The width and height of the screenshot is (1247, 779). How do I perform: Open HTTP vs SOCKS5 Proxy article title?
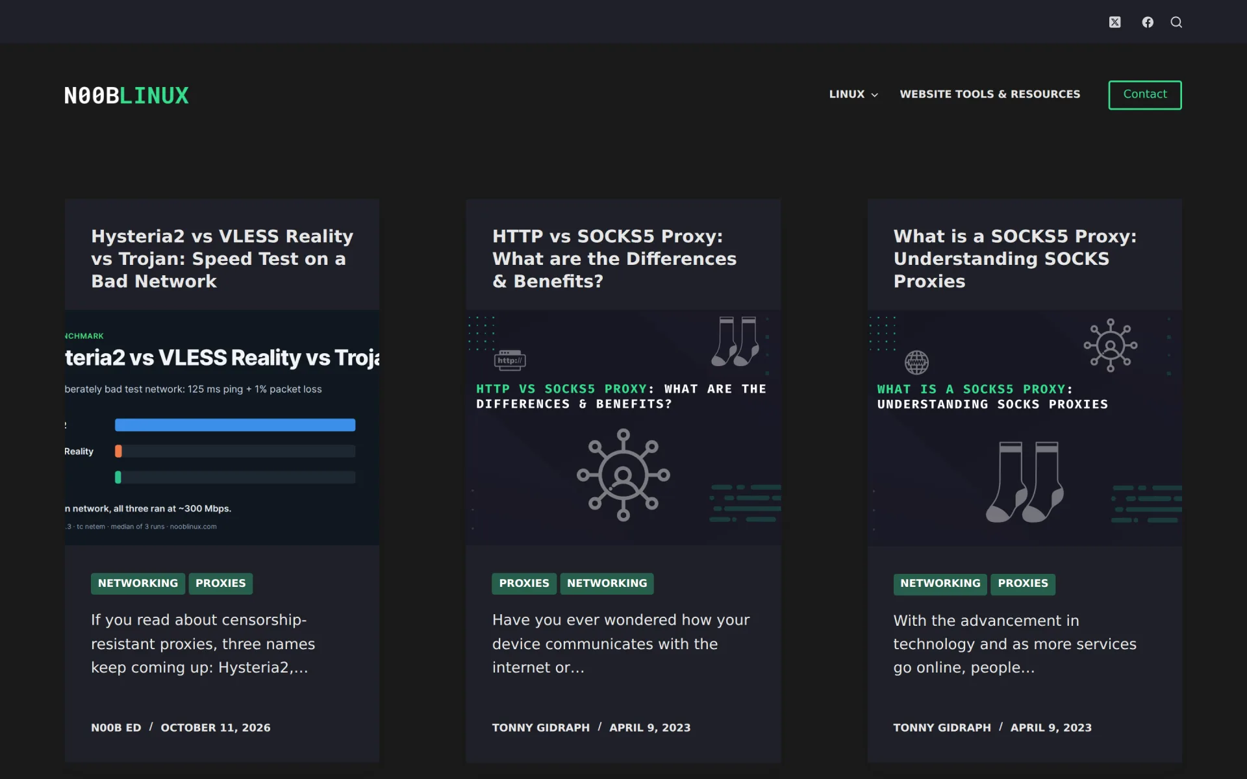[x=614, y=258]
